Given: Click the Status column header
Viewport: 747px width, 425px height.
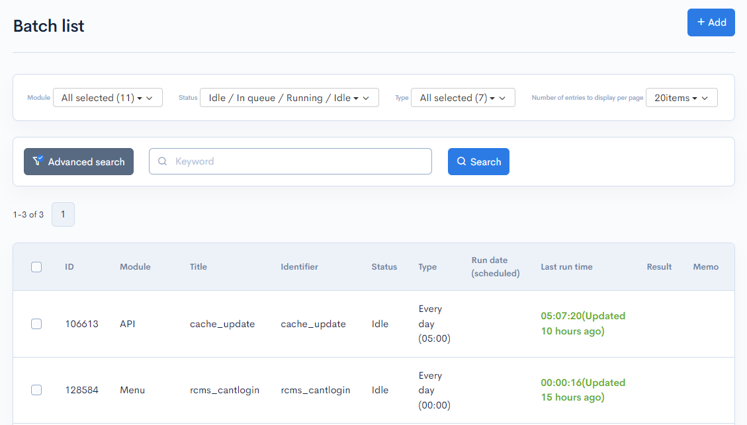Looking at the screenshot, I should (384, 267).
